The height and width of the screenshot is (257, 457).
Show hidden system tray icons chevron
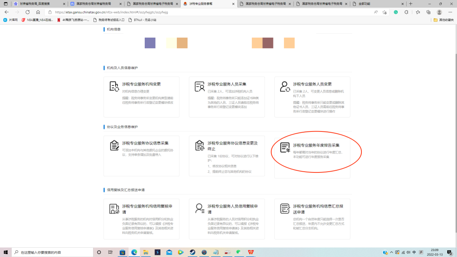[x=391, y=252]
